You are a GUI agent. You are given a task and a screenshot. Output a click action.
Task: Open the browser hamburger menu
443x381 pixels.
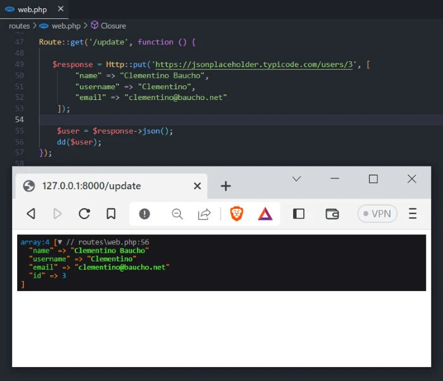point(413,214)
